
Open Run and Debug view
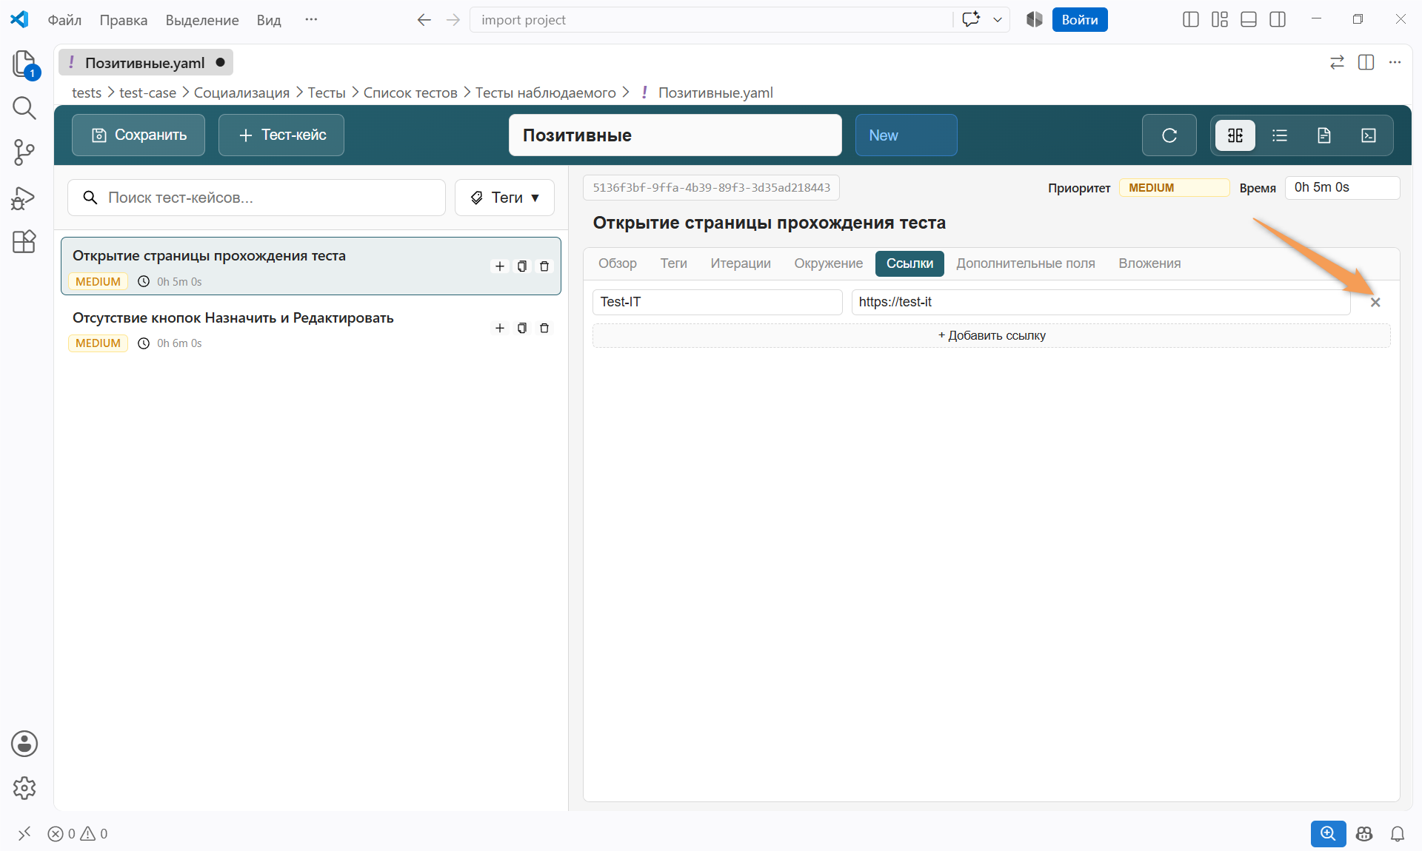24,198
